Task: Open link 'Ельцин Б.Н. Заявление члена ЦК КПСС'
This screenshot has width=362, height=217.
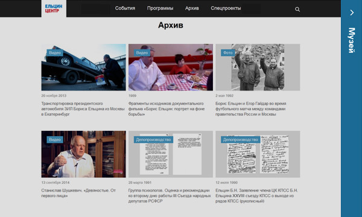Action: [x=256, y=196]
